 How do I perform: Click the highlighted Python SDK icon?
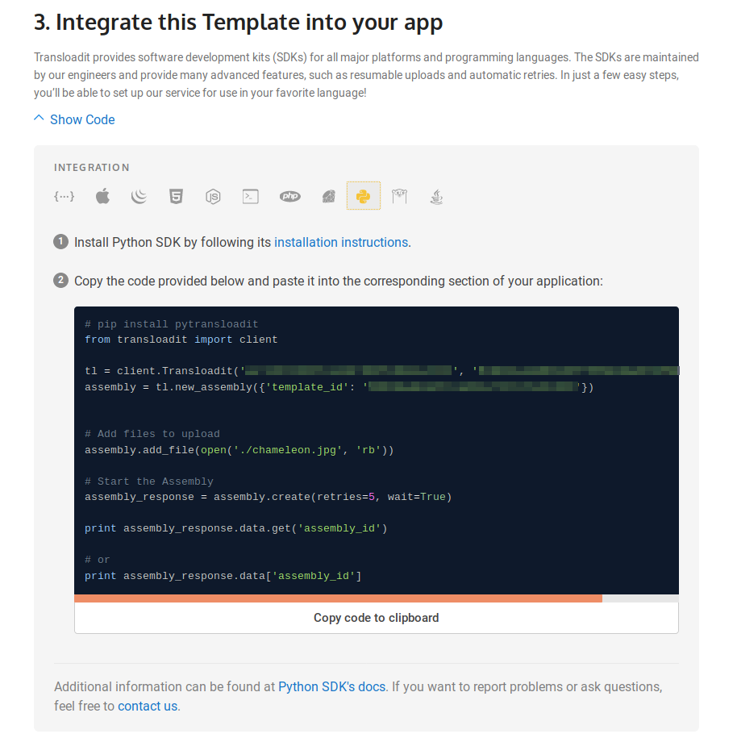[x=364, y=196]
